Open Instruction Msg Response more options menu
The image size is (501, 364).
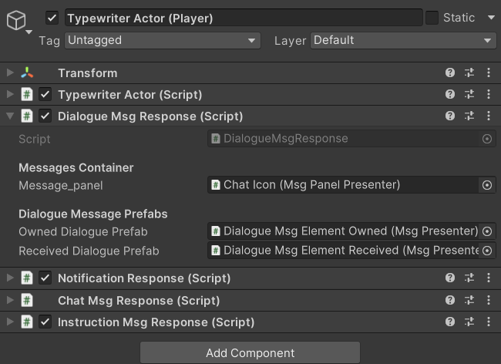(x=489, y=322)
